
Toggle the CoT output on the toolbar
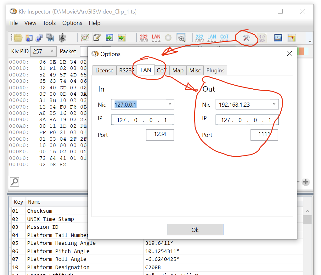pos(224,37)
